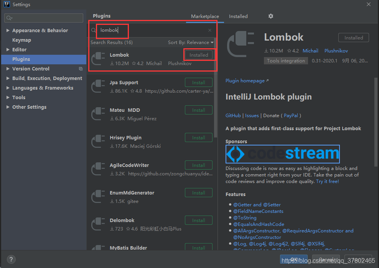Open the PayPal donate link
This screenshot has height=268, width=379.
[x=291, y=116]
